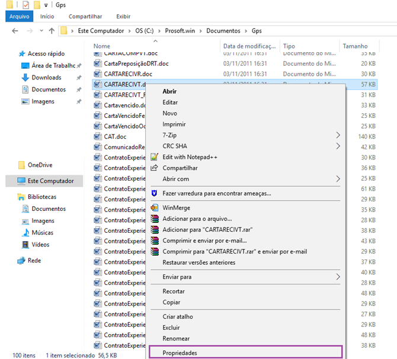This screenshot has height=359, width=397.
Task: Click Word document icon of CAT.doc
Action: [x=98, y=136]
